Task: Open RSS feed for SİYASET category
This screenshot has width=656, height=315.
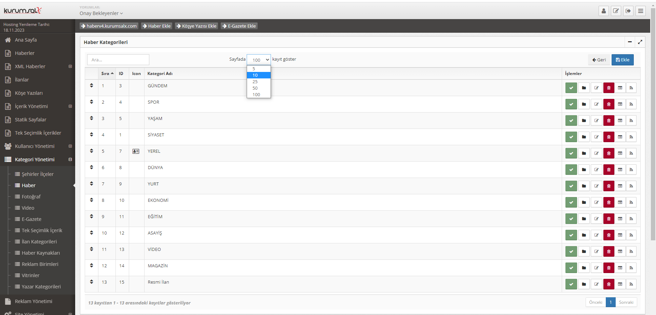Action: tap(631, 137)
